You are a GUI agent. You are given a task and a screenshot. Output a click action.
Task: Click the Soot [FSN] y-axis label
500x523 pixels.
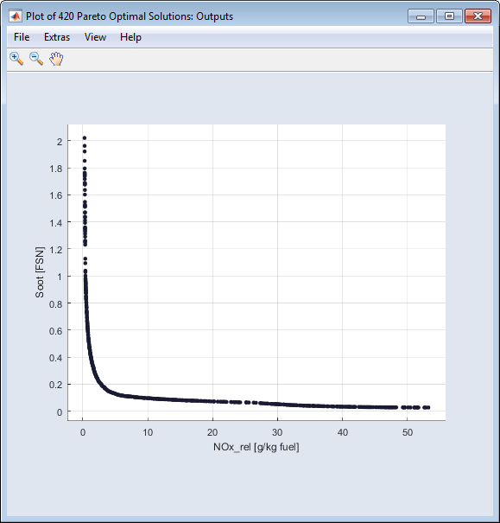pyautogui.click(x=40, y=272)
